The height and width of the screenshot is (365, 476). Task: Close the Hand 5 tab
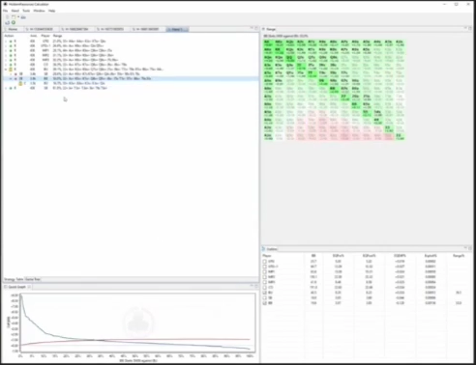pos(186,29)
